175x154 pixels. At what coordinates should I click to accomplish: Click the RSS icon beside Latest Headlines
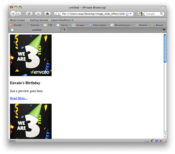tap(72, 20)
